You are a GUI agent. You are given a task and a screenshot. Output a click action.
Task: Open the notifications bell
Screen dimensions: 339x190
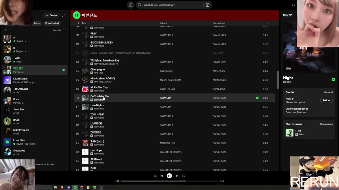click(x=293, y=5)
